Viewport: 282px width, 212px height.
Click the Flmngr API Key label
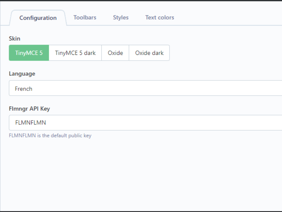[30, 109]
